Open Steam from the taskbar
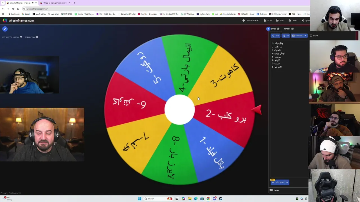Viewport: 360px width, 202px height. click(221, 199)
